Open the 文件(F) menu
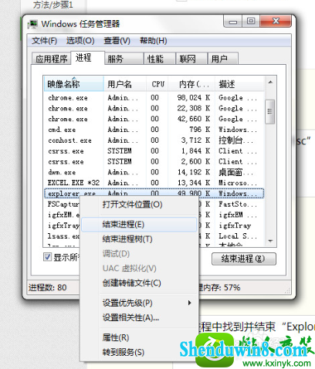The width and height of the screenshot is (315, 369). coord(44,41)
